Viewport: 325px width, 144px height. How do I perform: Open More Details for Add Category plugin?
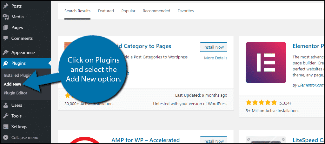tap(216, 58)
